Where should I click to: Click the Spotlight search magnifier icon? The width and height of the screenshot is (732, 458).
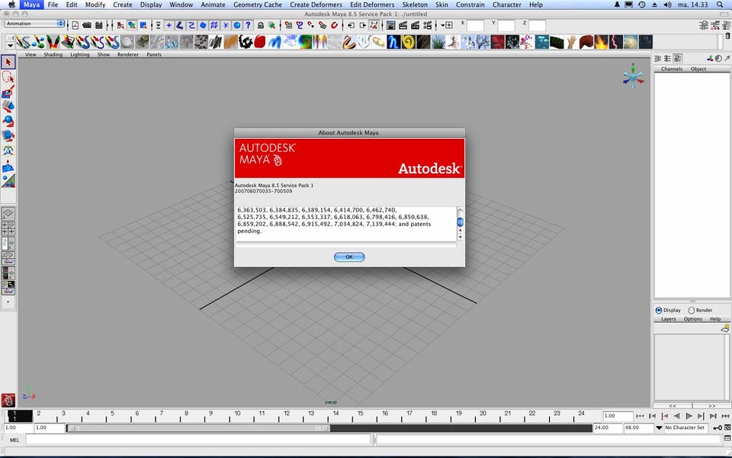(x=720, y=5)
